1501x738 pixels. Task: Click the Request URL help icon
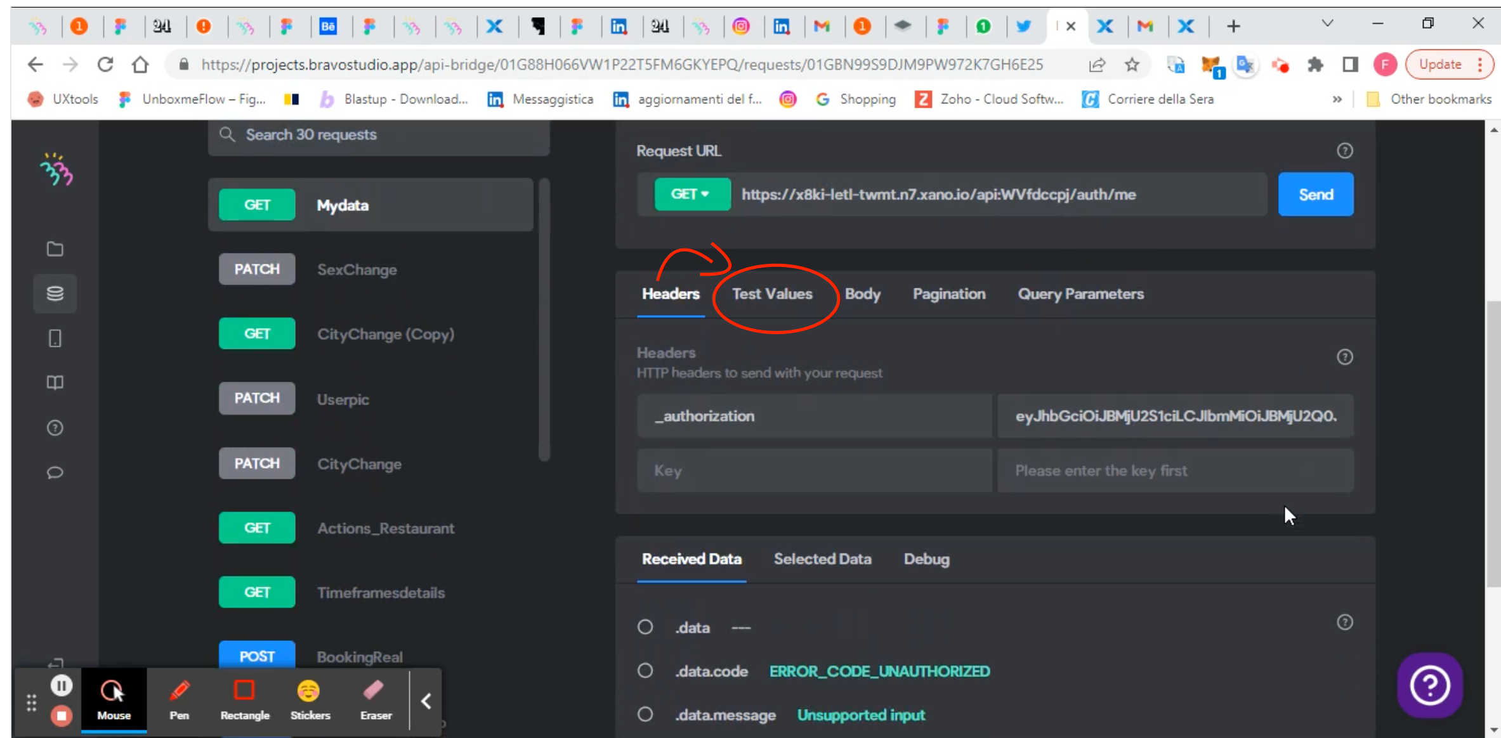click(x=1344, y=151)
